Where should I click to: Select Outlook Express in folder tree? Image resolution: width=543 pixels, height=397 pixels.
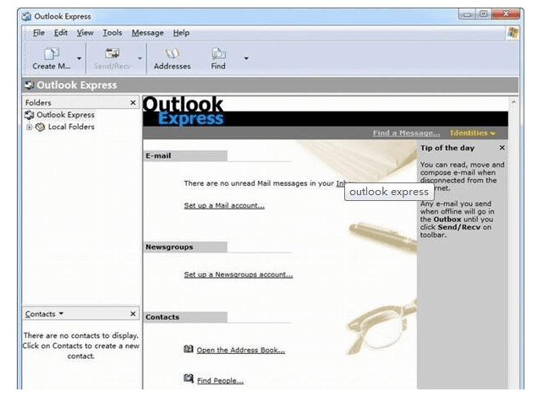click(x=65, y=115)
